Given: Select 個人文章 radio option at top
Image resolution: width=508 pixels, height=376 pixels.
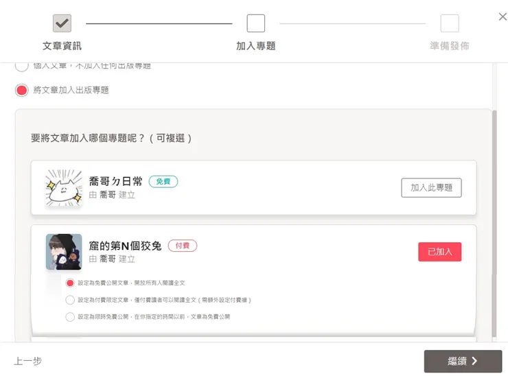Looking at the screenshot, I should 22,66.
